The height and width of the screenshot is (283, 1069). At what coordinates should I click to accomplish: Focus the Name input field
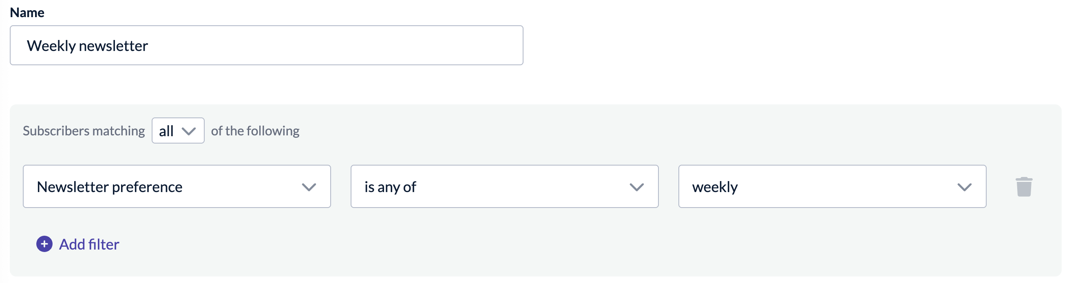coord(266,45)
